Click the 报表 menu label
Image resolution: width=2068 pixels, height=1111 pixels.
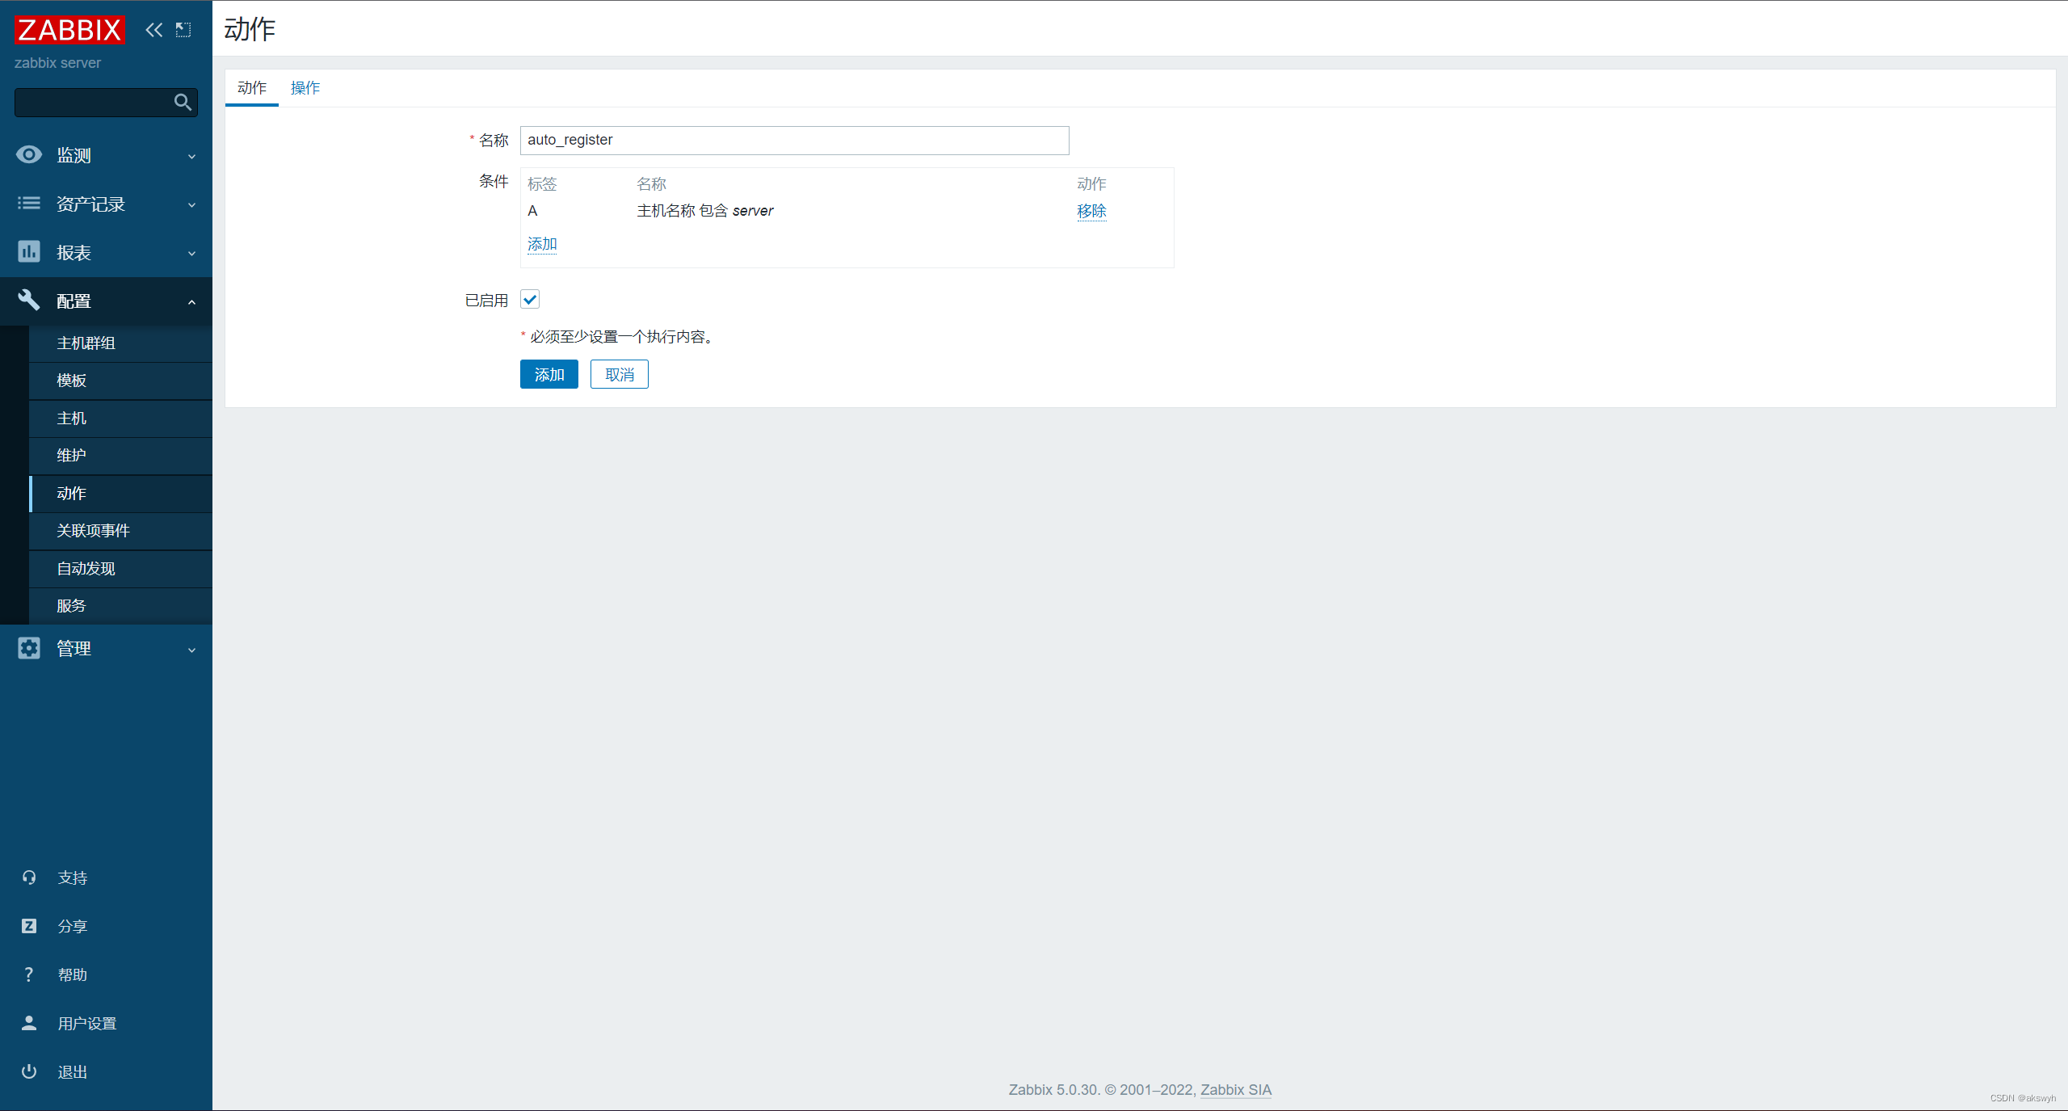(x=74, y=252)
